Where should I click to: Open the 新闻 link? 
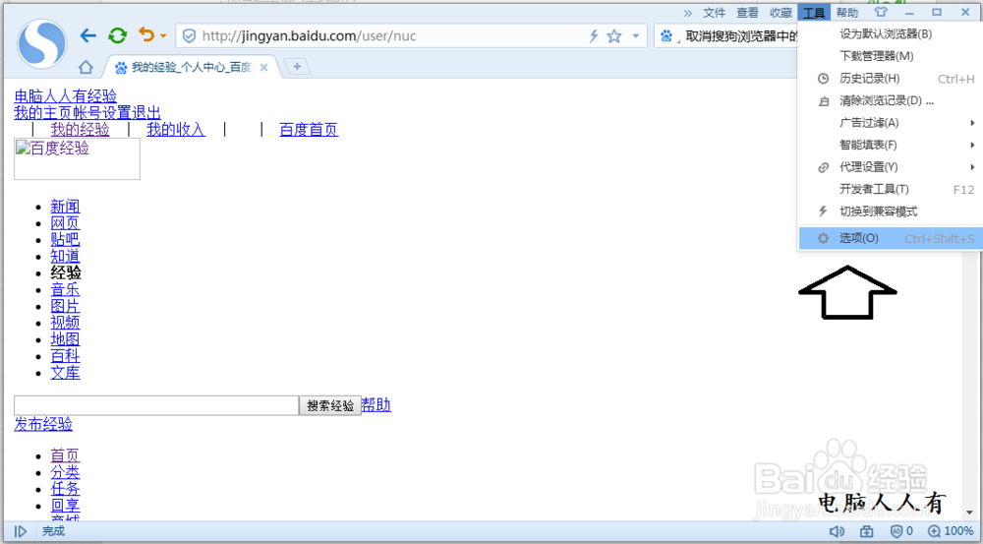pos(65,207)
